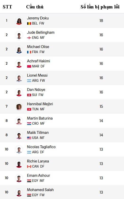Click Hannibal Mejbri's avatar photo
The height and width of the screenshot is (199, 124).
click(19, 107)
